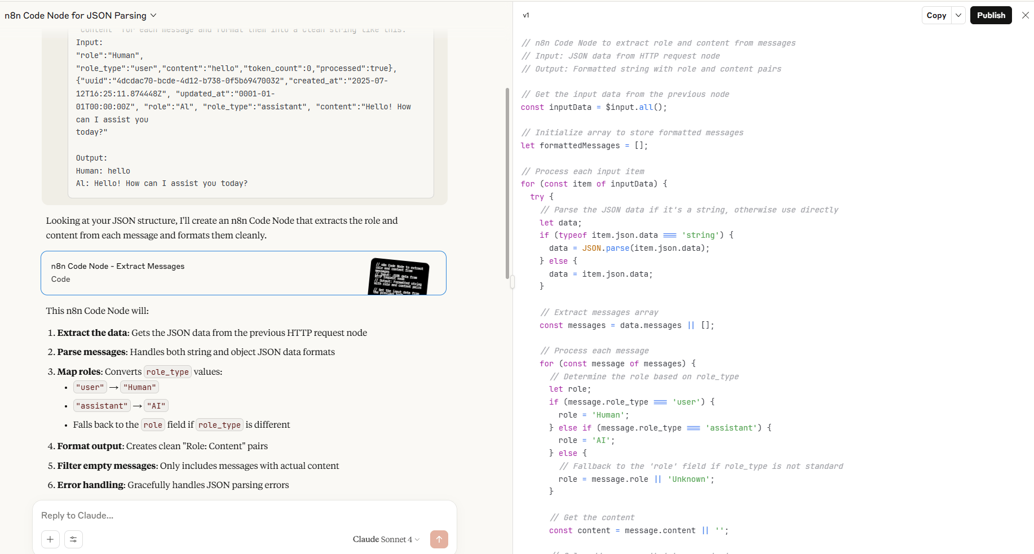This screenshot has height=554, width=1034.
Task: Click the "let formattedMessages = [];" code line
Action: 584,145
